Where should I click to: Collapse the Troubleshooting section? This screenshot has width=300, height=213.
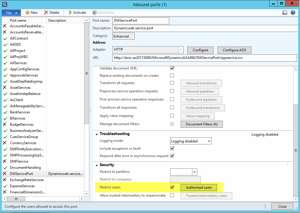pos(96,134)
